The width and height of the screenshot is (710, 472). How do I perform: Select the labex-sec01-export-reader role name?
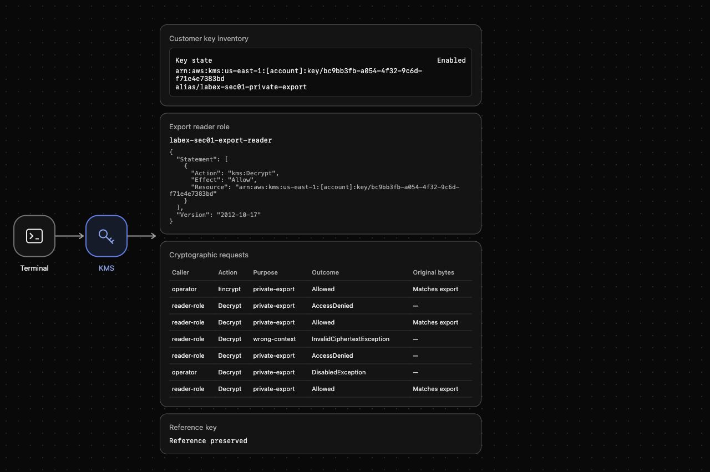pyautogui.click(x=220, y=140)
